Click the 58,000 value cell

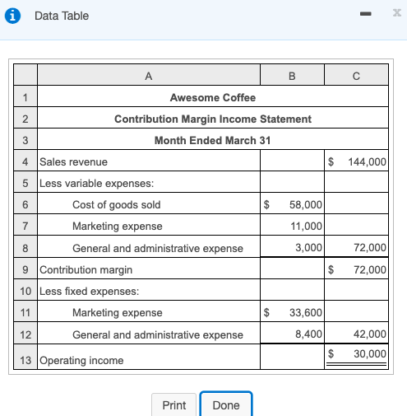[x=292, y=204]
